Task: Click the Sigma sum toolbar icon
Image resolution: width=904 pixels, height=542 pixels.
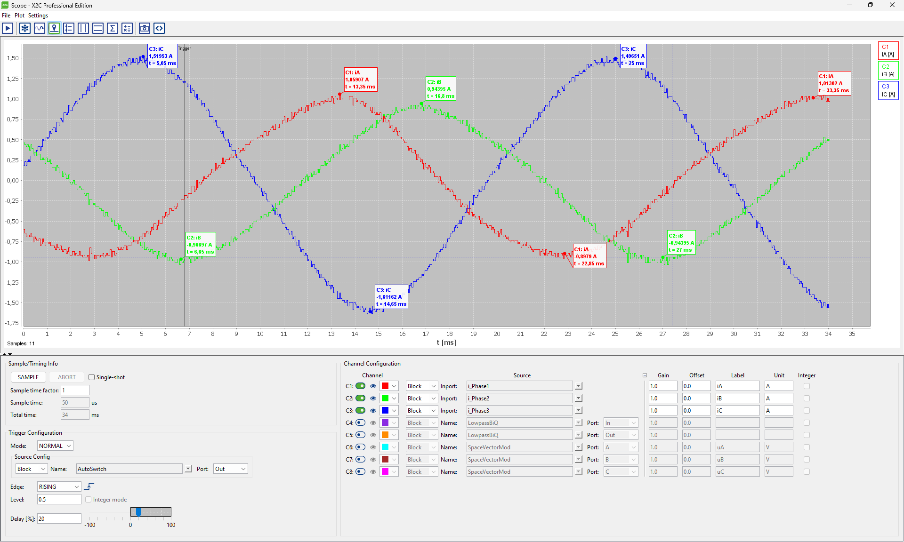Action: [x=113, y=28]
